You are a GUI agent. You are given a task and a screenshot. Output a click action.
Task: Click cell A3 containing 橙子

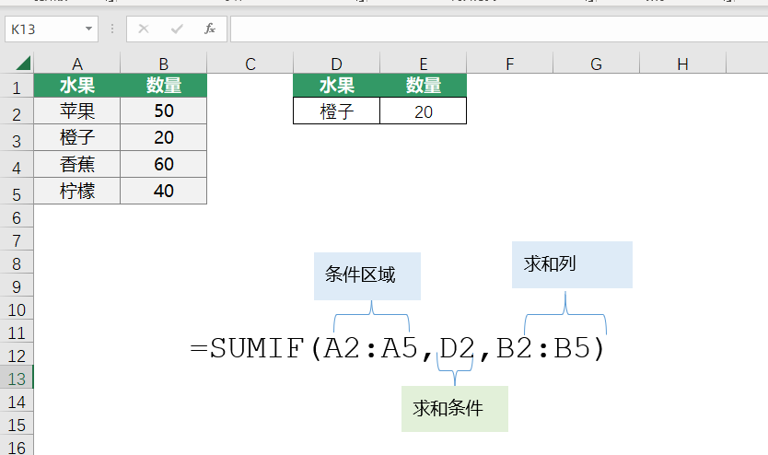click(77, 137)
